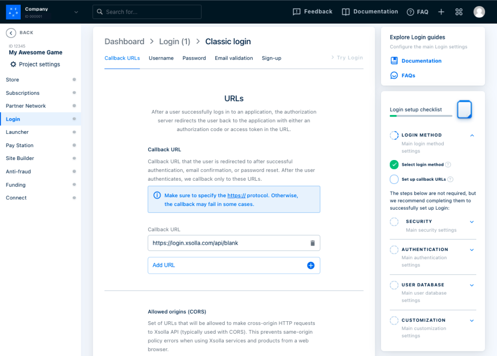Click the Feedback icon in header

pyautogui.click(x=297, y=12)
